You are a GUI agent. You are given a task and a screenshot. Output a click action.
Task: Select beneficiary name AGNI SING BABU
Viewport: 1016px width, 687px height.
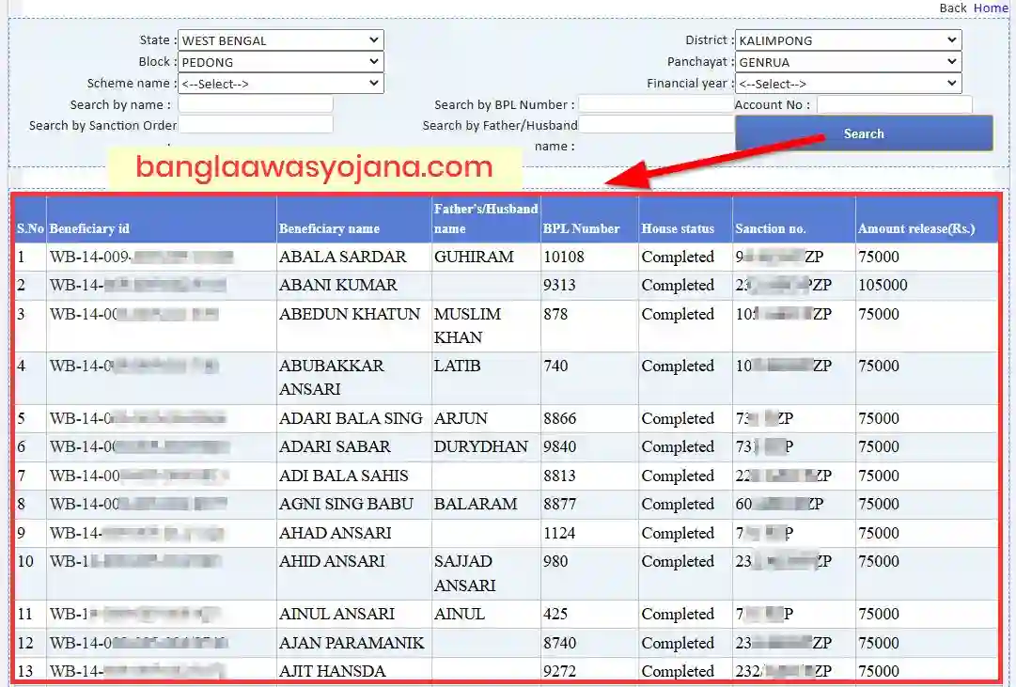point(346,504)
